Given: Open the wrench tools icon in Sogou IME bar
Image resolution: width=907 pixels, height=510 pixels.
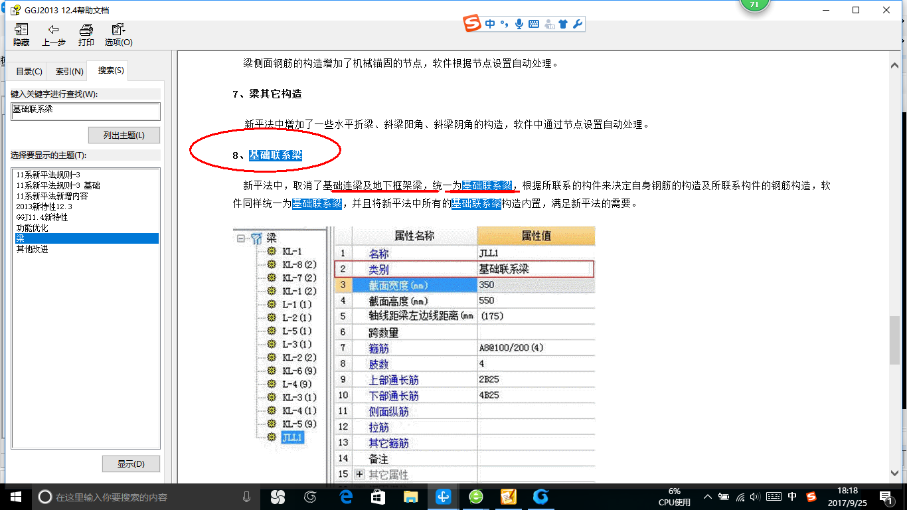Looking at the screenshot, I should click(577, 24).
